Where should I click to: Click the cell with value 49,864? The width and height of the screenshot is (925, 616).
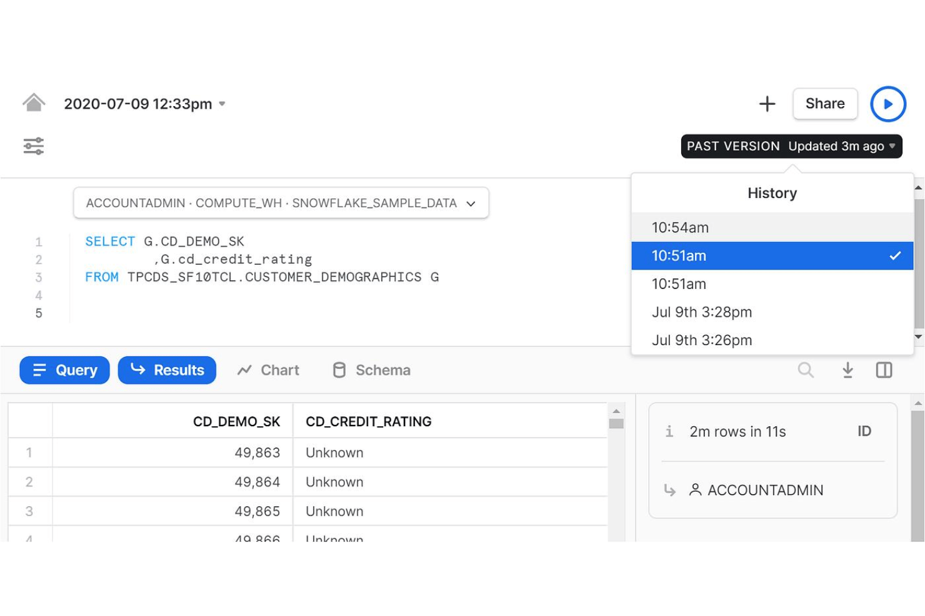point(173,482)
